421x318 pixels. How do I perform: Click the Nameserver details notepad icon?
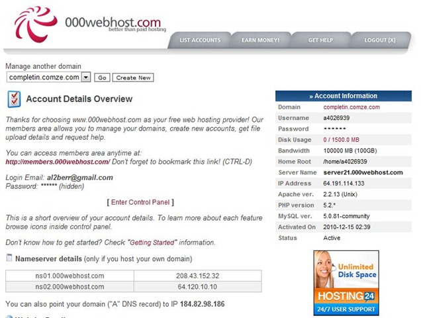(9, 258)
